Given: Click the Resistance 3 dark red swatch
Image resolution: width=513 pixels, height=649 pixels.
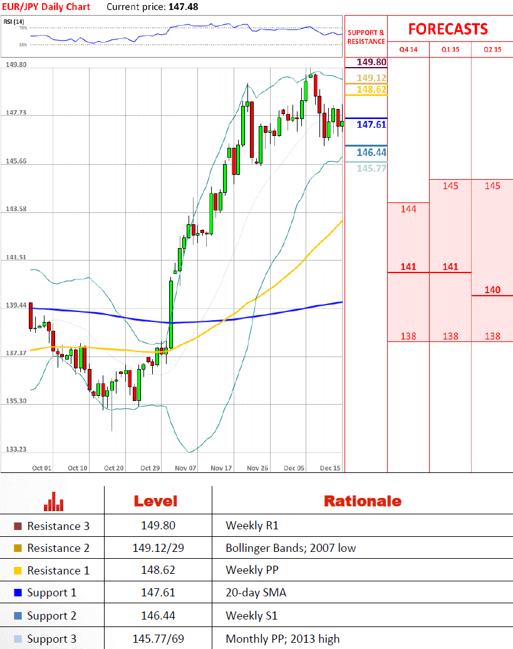Looking at the screenshot, I should (18, 526).
